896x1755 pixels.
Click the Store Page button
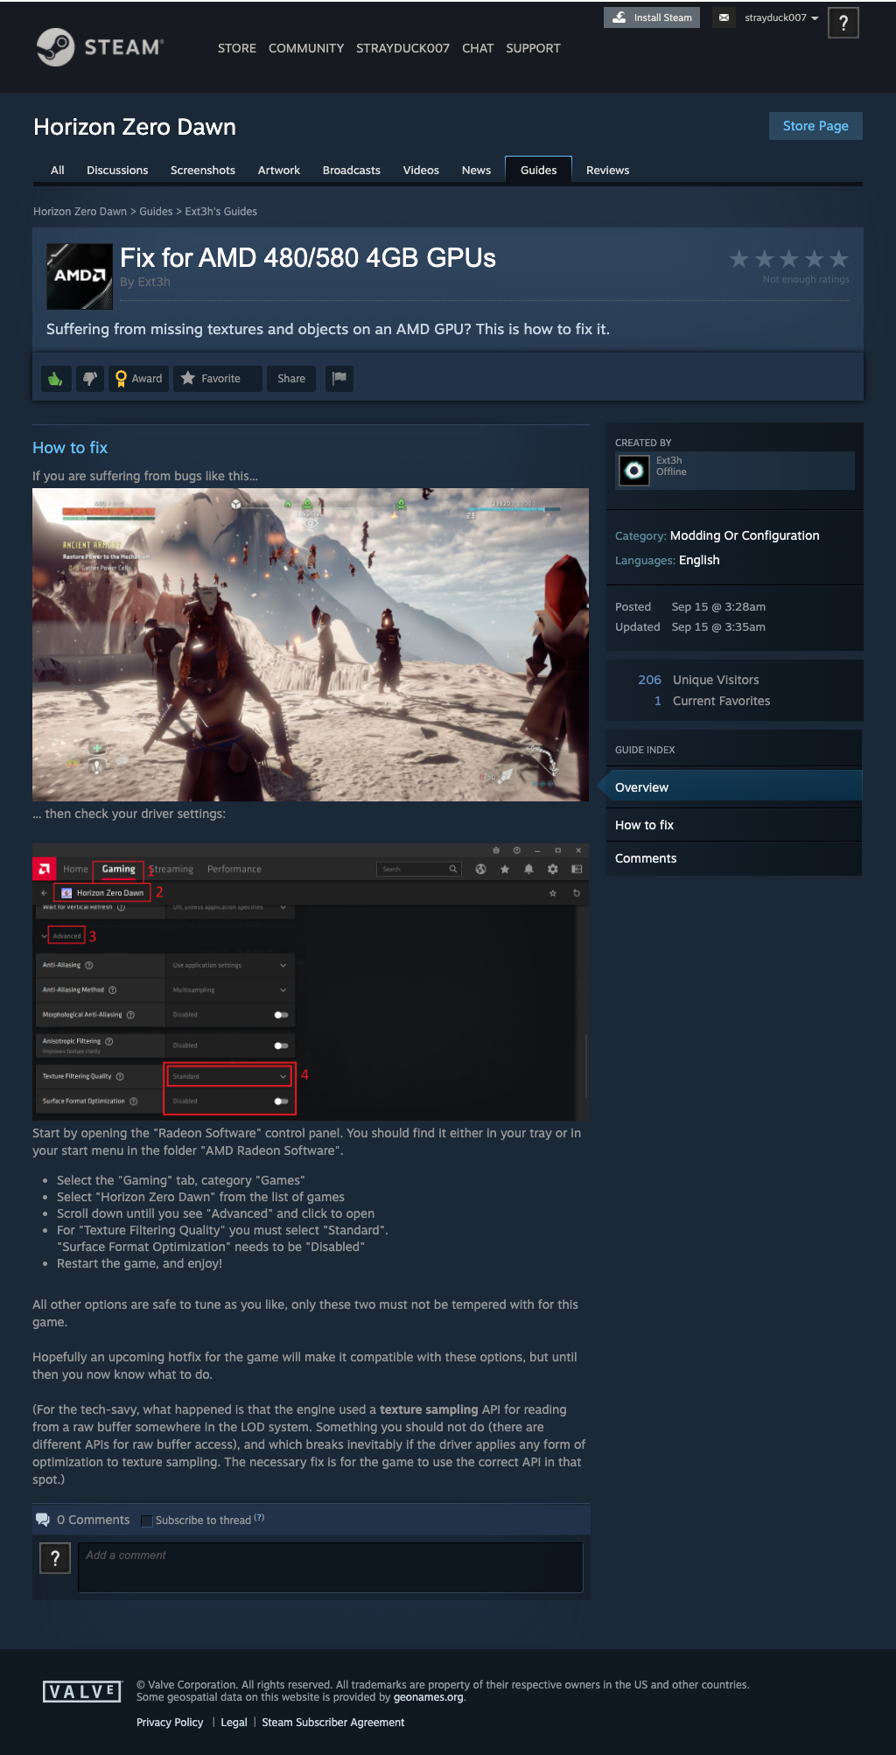(815, 126)
